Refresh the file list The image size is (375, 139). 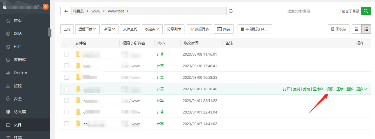231,11
